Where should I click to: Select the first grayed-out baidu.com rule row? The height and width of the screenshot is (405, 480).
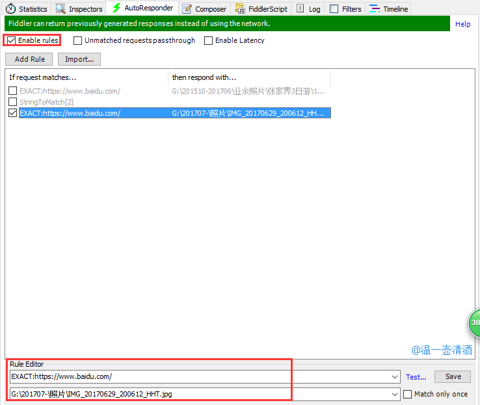tap(70, 92)
